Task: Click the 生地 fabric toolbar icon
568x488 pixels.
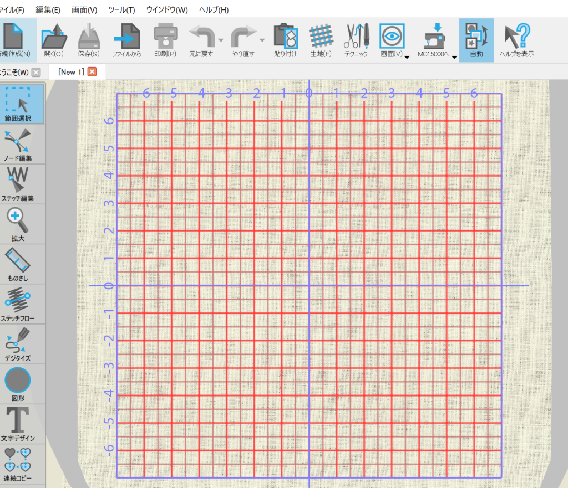Action: pos(321,40)
